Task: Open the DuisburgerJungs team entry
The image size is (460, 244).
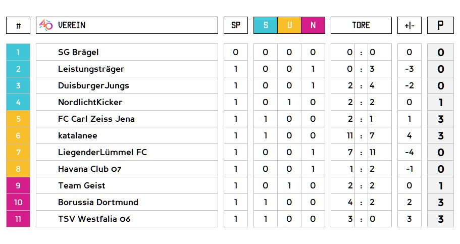Action: click(93, 85)
